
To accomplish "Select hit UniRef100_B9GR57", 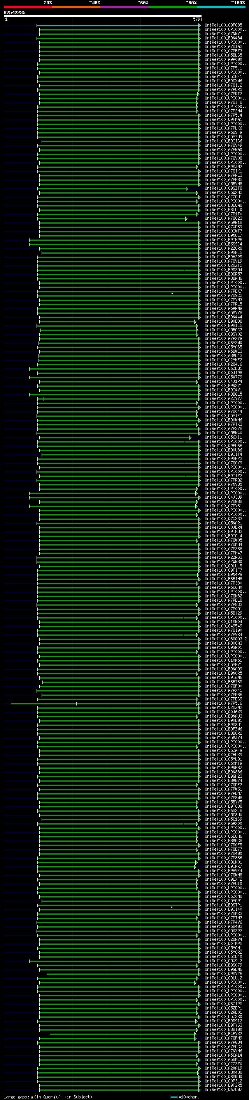I will point(223,274).
